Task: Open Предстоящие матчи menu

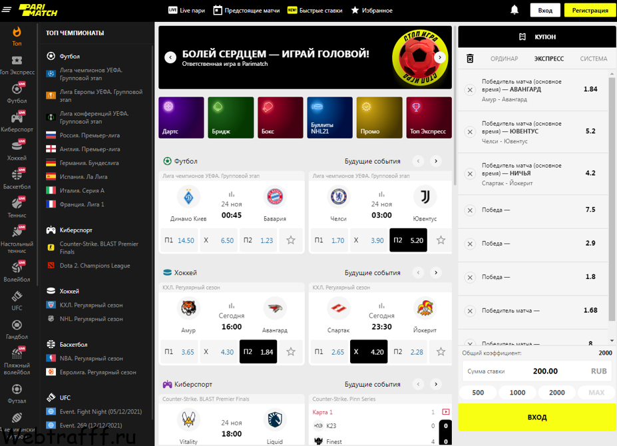Action: 246,10
